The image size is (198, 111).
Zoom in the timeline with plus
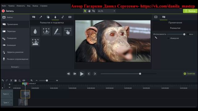(57, 80)
